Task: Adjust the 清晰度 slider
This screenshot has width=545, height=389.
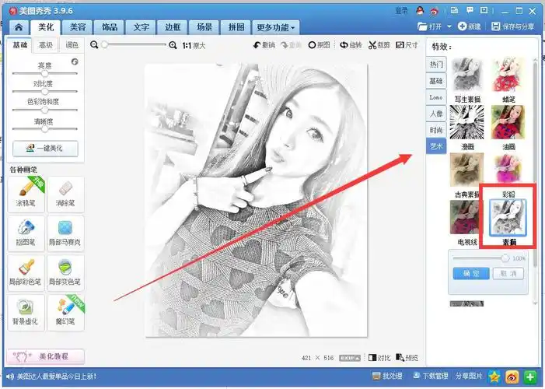Action: click(45, 128)
